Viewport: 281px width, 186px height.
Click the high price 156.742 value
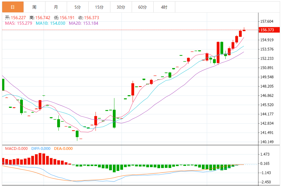pos(43,18)
